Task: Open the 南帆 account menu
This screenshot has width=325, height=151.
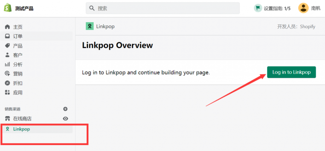Action: pyautogui.click(x=316, y=9)
